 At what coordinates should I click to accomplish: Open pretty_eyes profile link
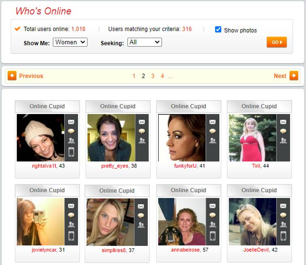point(115,166)
